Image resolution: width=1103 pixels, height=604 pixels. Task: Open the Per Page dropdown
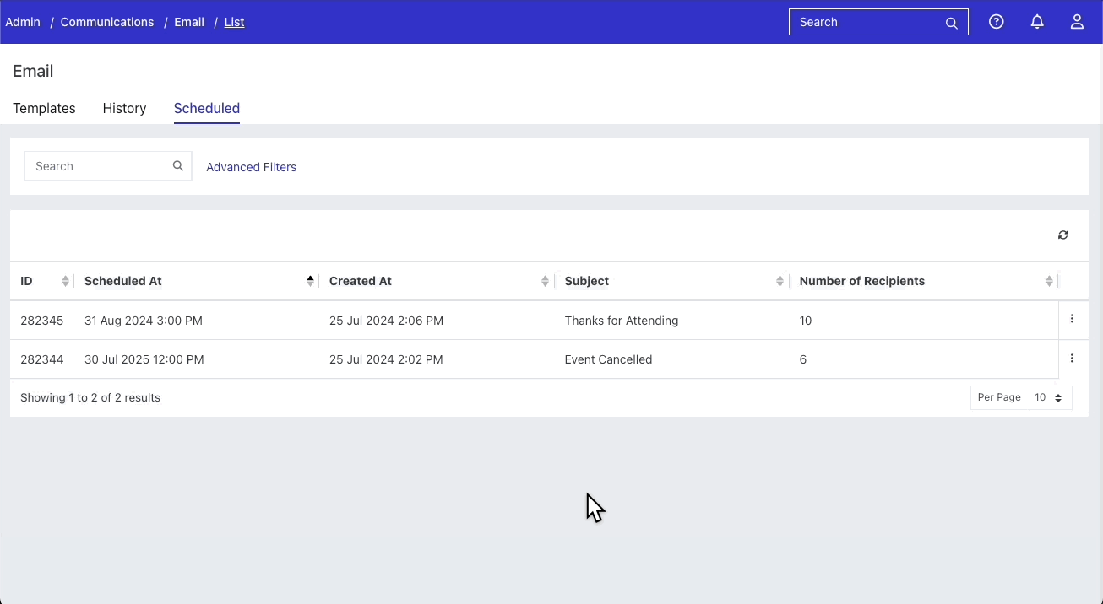tap(1021, 397)
